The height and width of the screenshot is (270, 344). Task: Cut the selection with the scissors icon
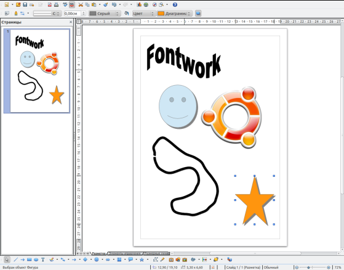point(81,4)
